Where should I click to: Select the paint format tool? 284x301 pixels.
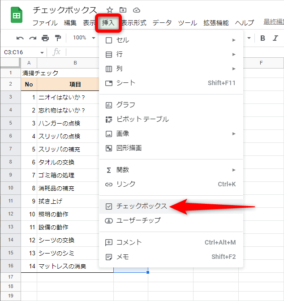click(58, 38)
